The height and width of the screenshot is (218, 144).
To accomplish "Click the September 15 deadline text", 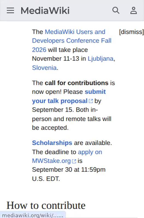I will [52, 110].
